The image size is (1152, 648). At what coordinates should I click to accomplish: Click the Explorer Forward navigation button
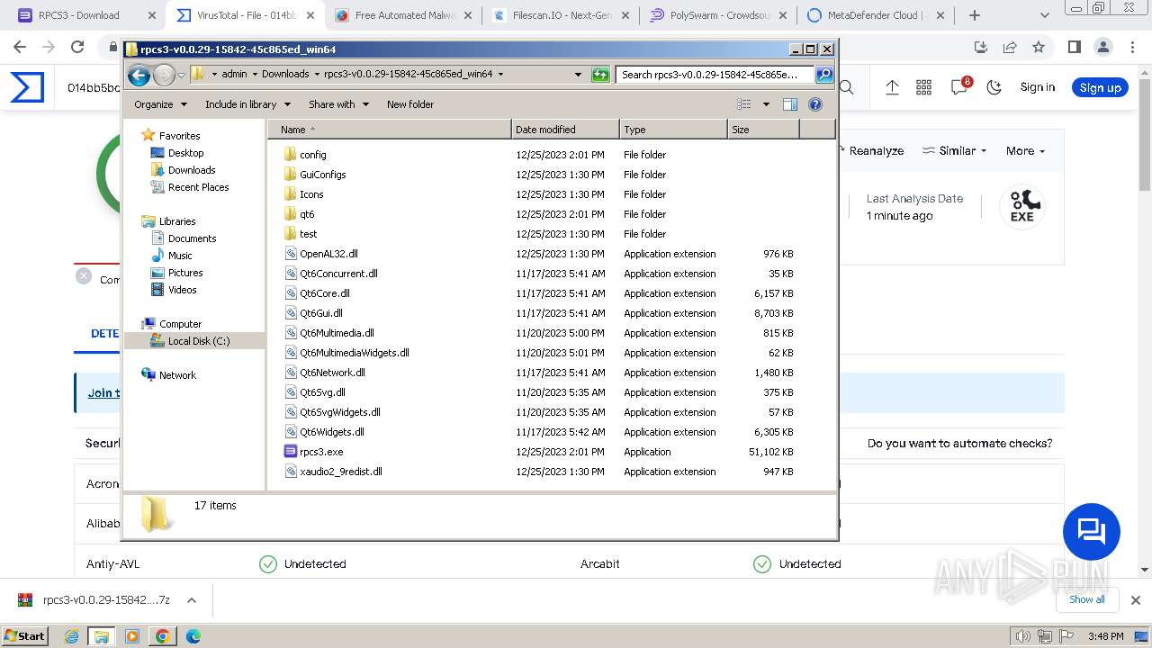coord(164,75)
